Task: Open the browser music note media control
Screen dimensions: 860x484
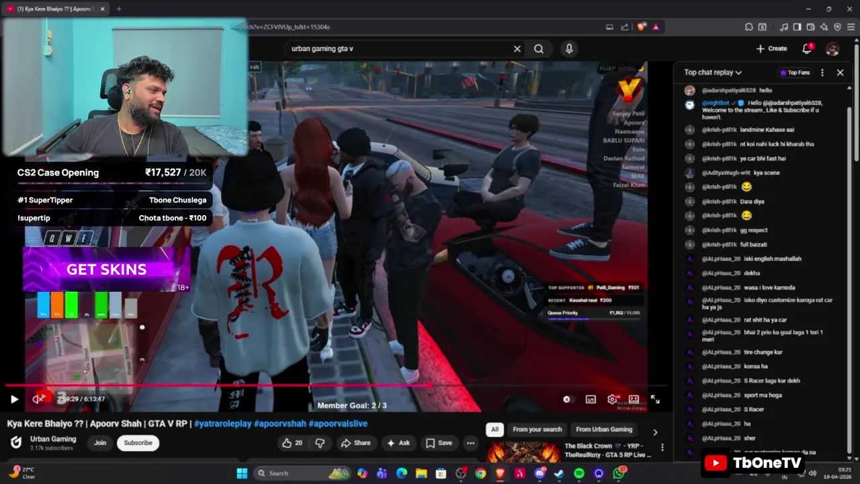Action: click(x=783, y=27)
